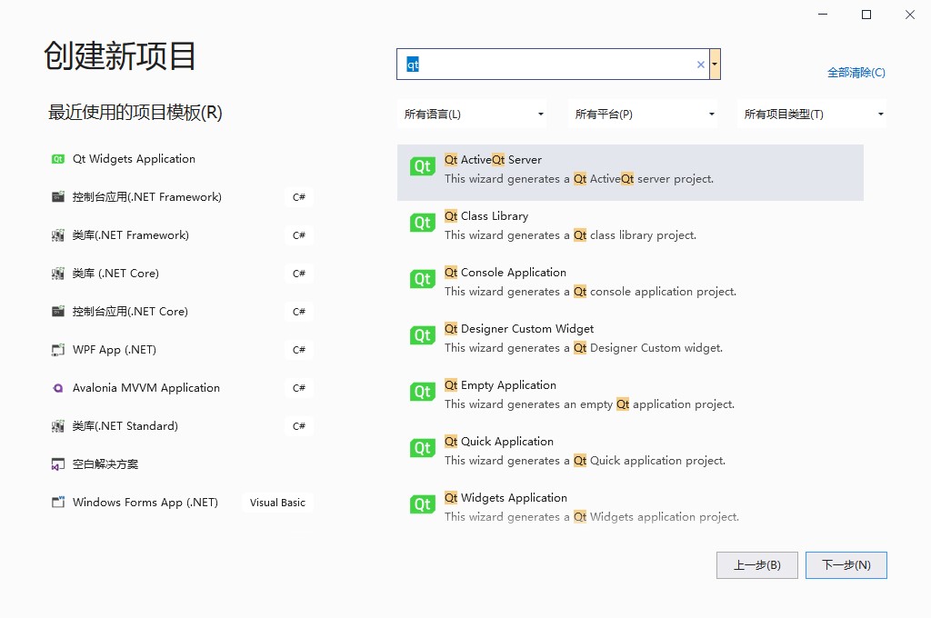Open the 所有项目类型 project type dropdown

(x=812, y=114)
